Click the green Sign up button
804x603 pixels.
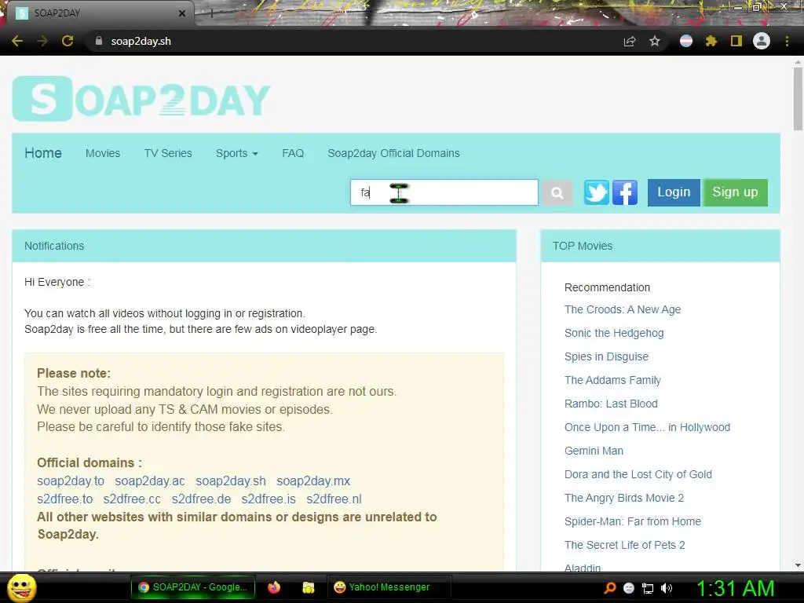pos(735,193)
